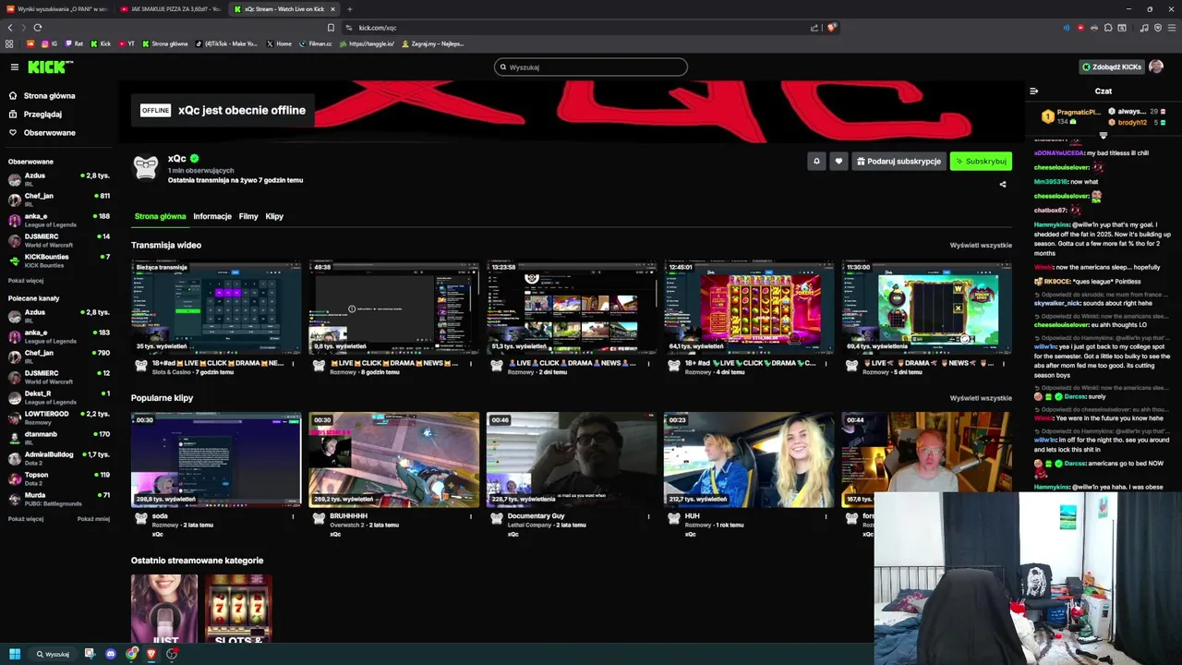Click the Subskrybuj button
Screen dimensions: 1182x665
981,161
